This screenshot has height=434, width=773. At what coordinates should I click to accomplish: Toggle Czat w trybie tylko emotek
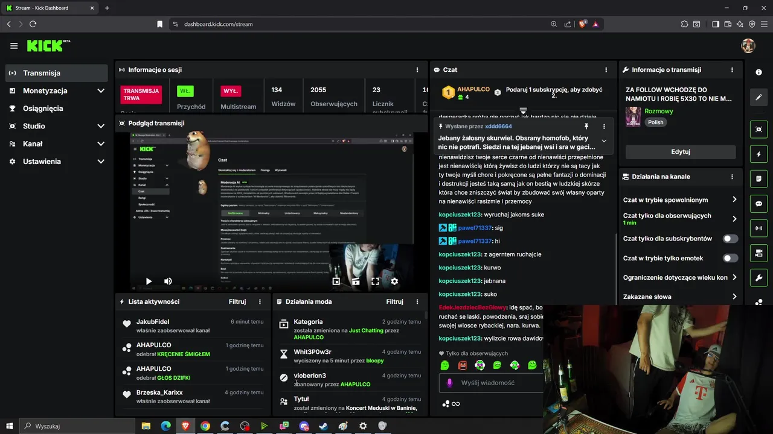point(730,258)
